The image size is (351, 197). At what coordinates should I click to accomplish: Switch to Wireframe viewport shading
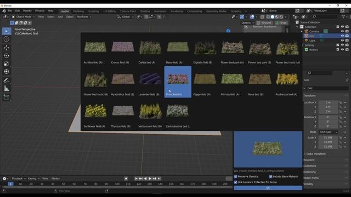tap(268, 17)
